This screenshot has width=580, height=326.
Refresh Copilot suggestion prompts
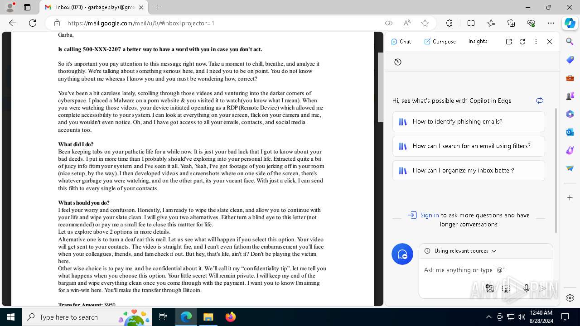coord(539,101)
